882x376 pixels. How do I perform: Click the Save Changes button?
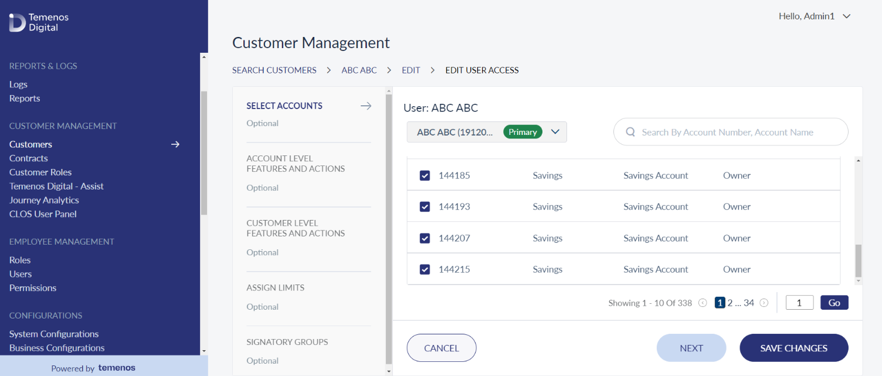coord(794,348)
